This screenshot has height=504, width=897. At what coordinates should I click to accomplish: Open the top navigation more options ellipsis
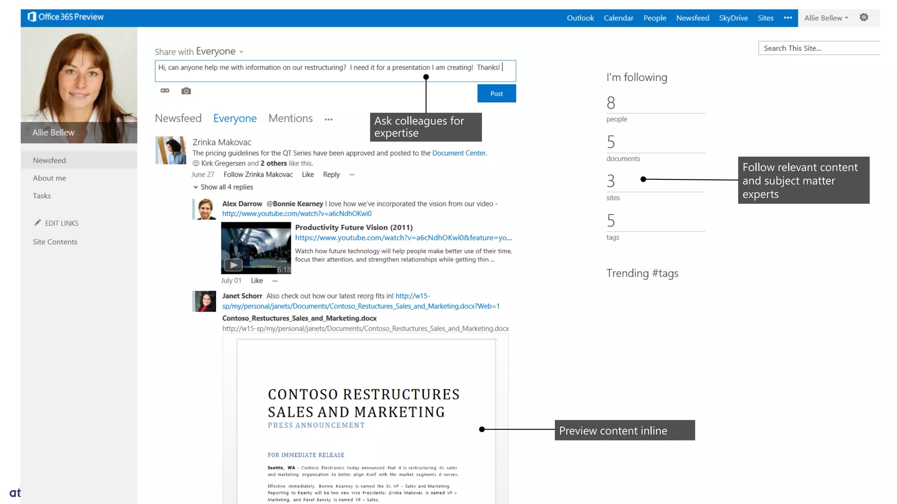click(788, 18)
